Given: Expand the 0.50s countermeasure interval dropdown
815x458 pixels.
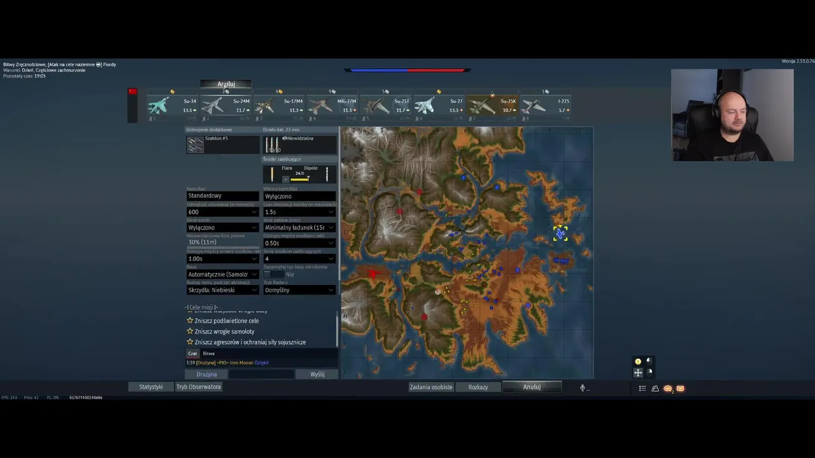Looking at the screenshot, I should (299, 243).
